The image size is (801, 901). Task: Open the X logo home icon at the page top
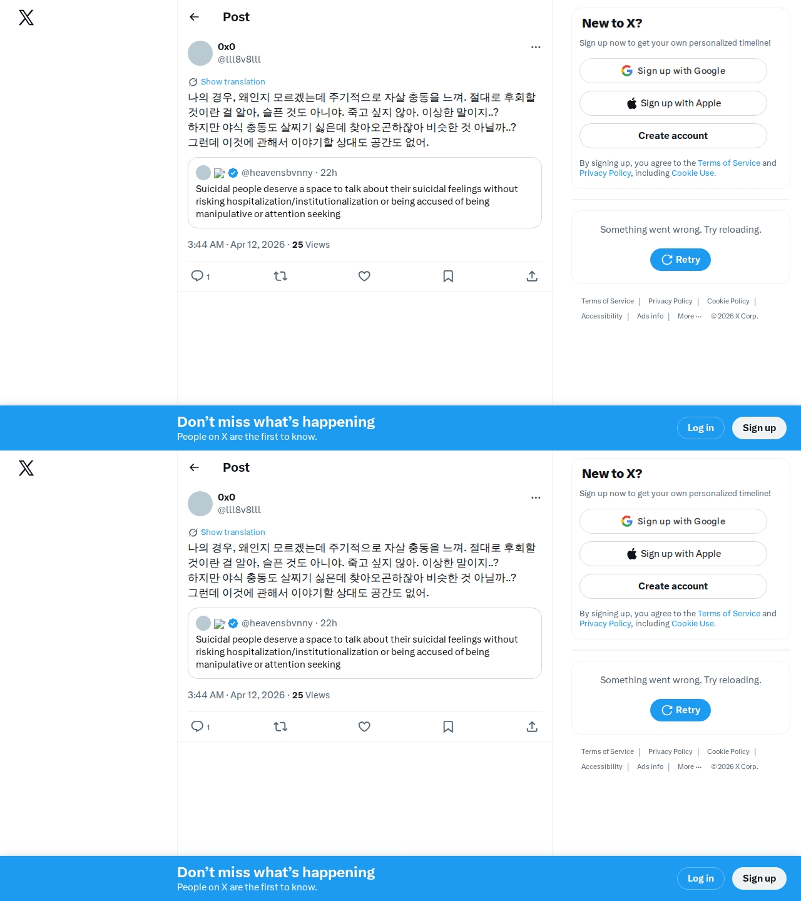click(26, 18)
